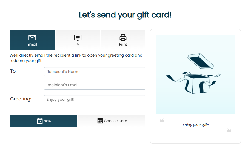
Task: Switch to the Email delivery tab
Action: tap(32, 40)
